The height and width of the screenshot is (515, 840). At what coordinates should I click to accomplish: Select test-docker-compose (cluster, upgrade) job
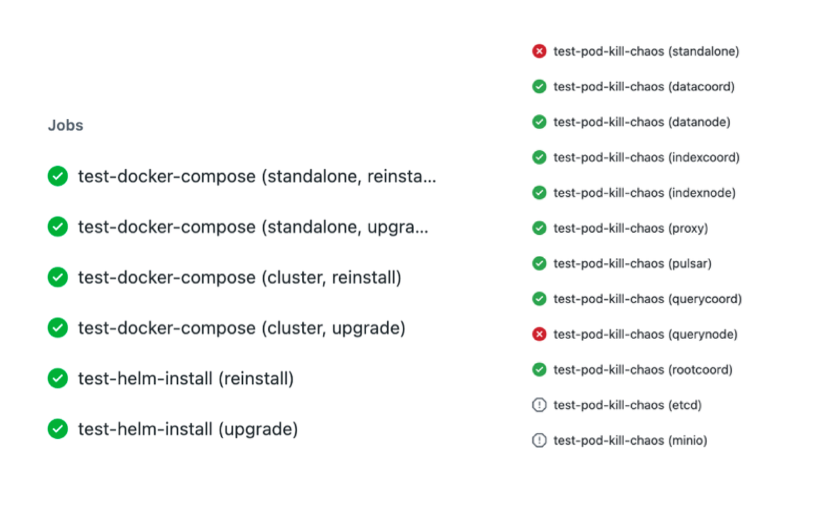(241, 328)
